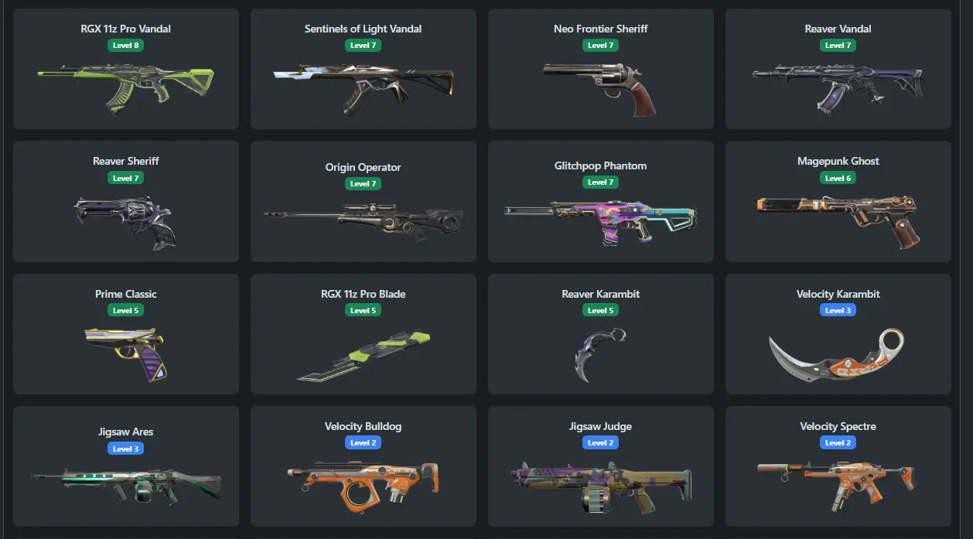The image size is (973, 539).
Task: Click the Magepunk Ghost pistol image
Action: pos(838,222)
